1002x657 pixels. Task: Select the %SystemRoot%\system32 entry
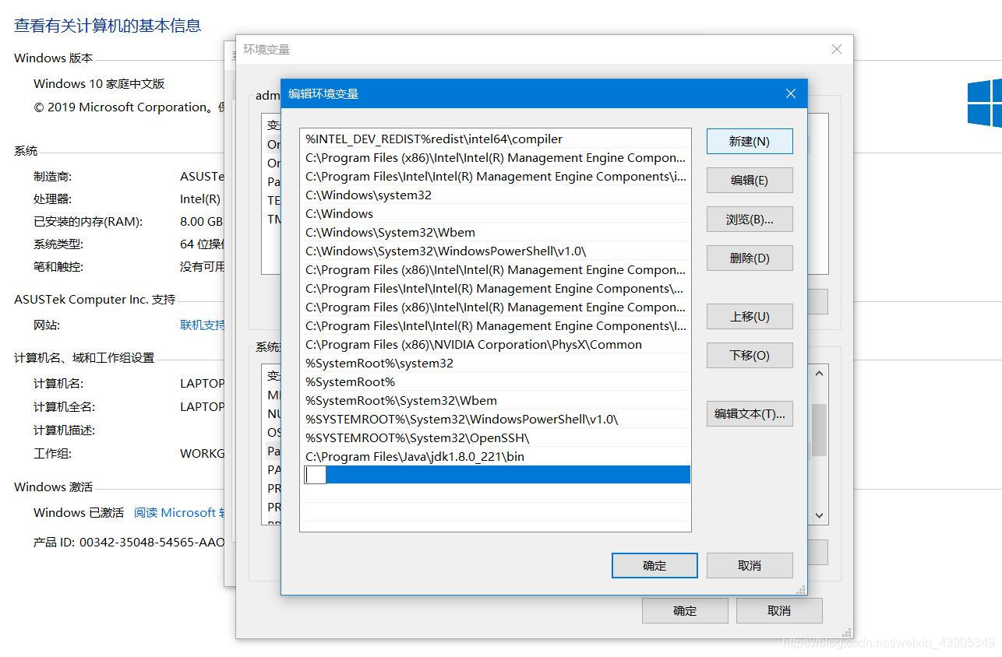496,364
